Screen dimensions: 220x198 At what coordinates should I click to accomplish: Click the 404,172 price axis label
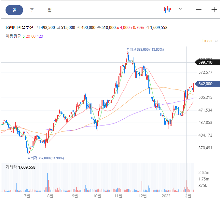click(205, 135)
